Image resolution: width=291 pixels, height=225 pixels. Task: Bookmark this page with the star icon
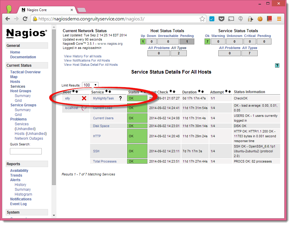click(202, 19)
